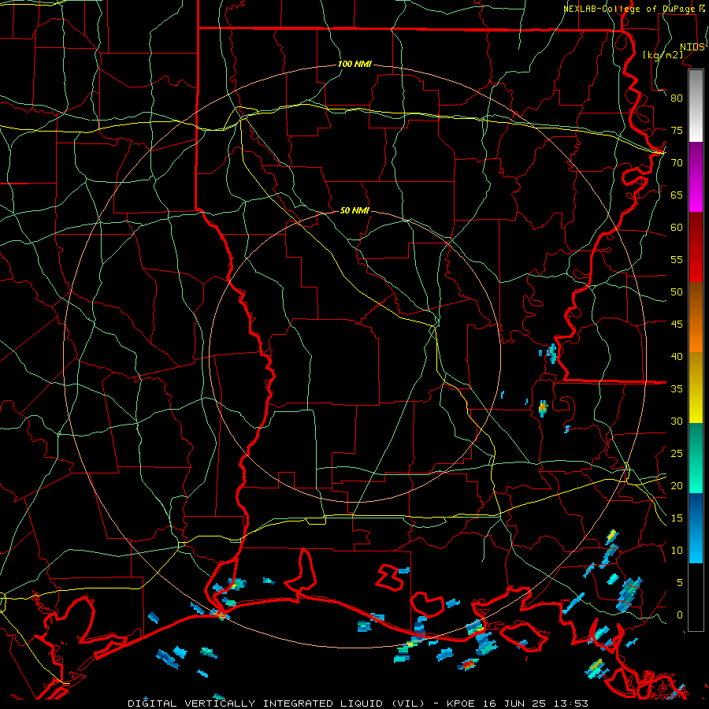
Task: Click scale value "75" on the legend
Action: tap(677, 131)
